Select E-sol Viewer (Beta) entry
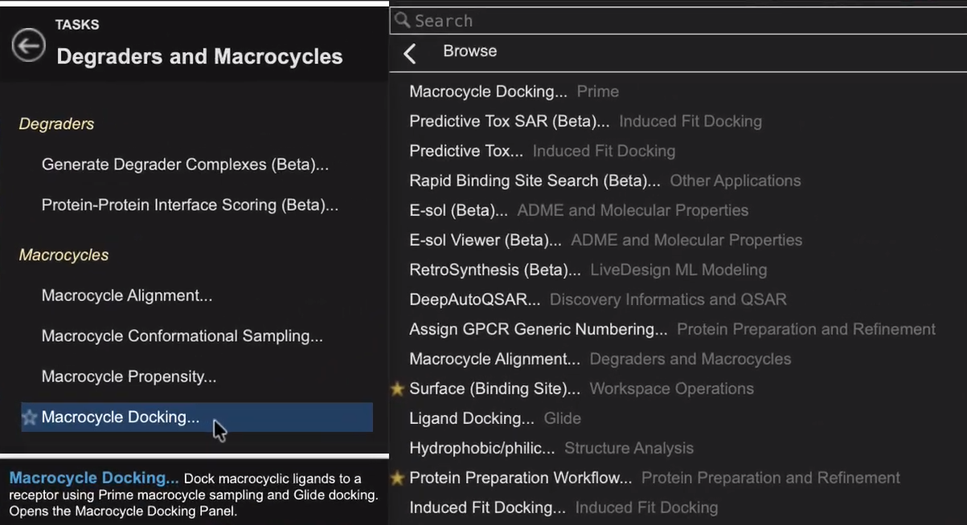Image resolution: width=967 pixels, height=525 pixels. click(x=485, y=240)
